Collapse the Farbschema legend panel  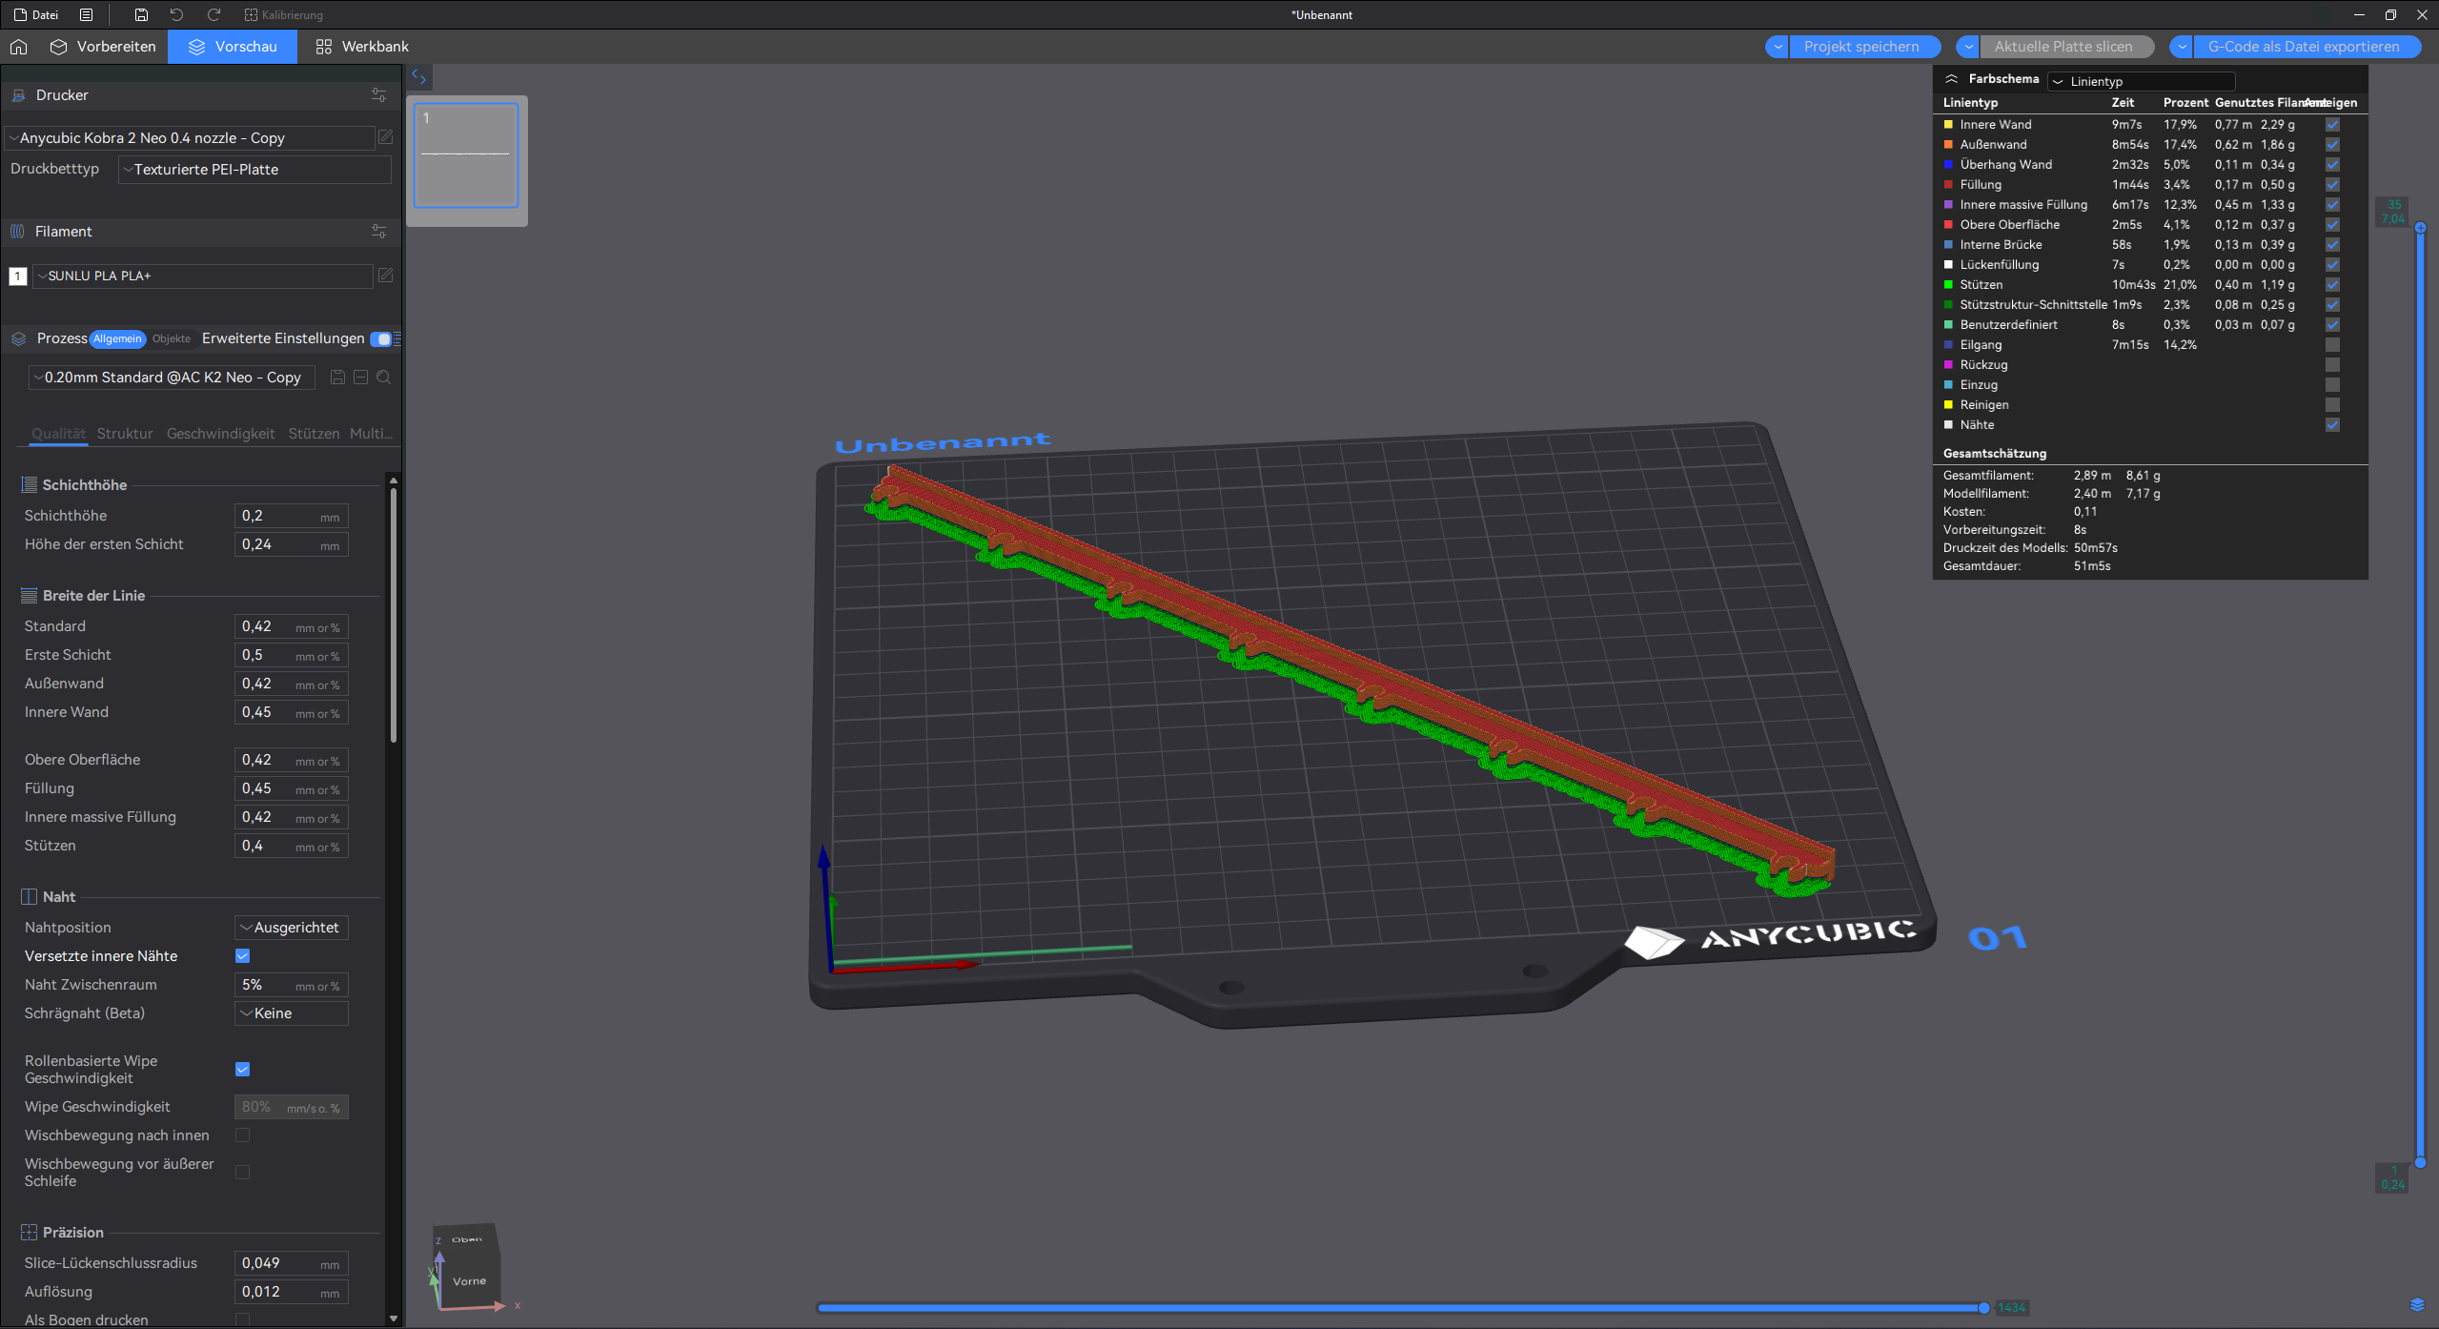pyautogui.click(x=1951, y=79)
